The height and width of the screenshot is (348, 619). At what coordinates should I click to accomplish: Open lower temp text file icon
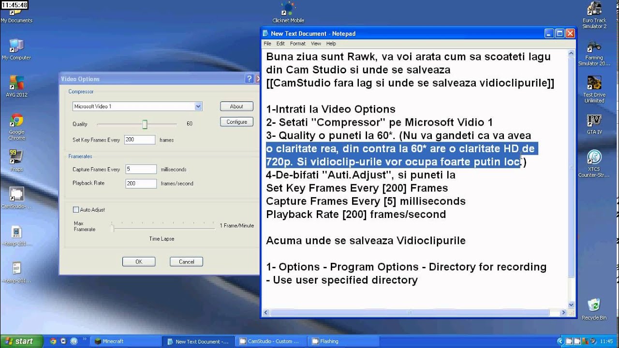pos(16,273)
